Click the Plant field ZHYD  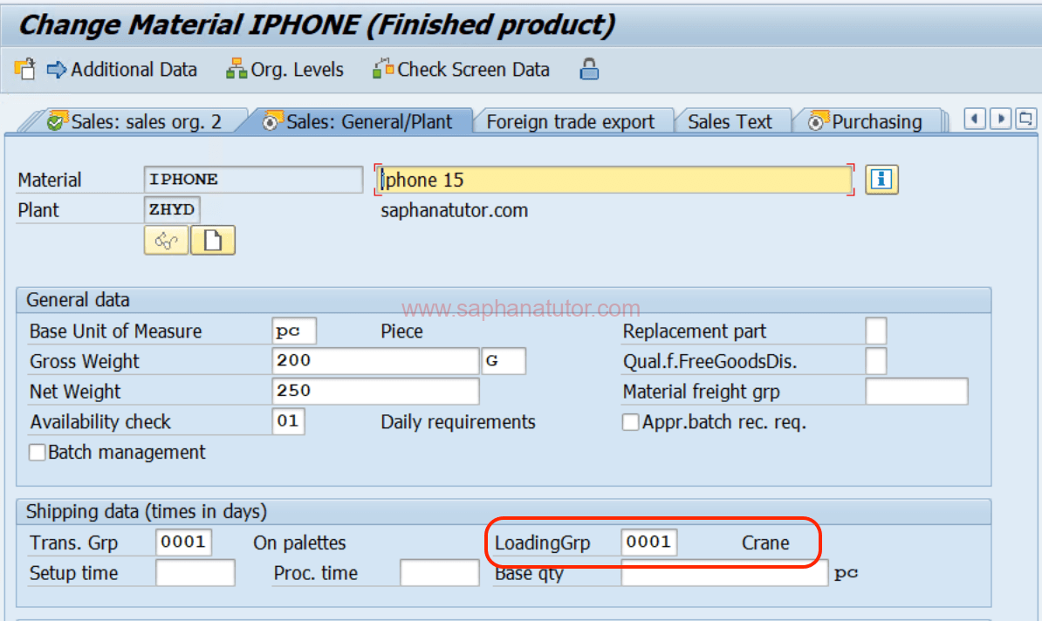click(x=171, y=210)
